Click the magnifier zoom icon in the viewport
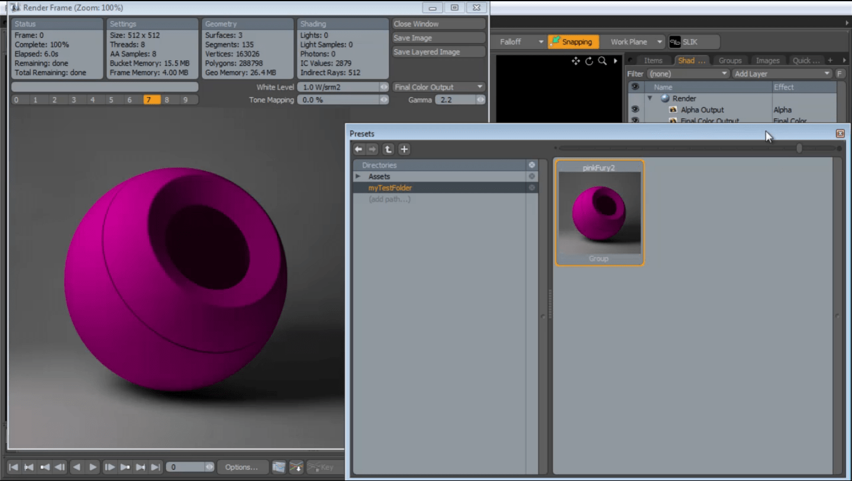852x481 pixels. pos(602,61)
